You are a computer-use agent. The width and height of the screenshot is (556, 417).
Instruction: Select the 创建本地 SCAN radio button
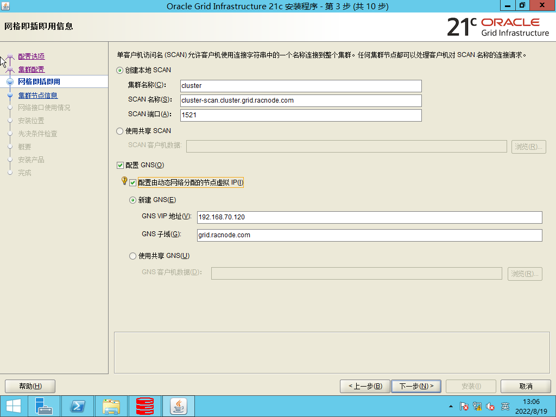120,70
